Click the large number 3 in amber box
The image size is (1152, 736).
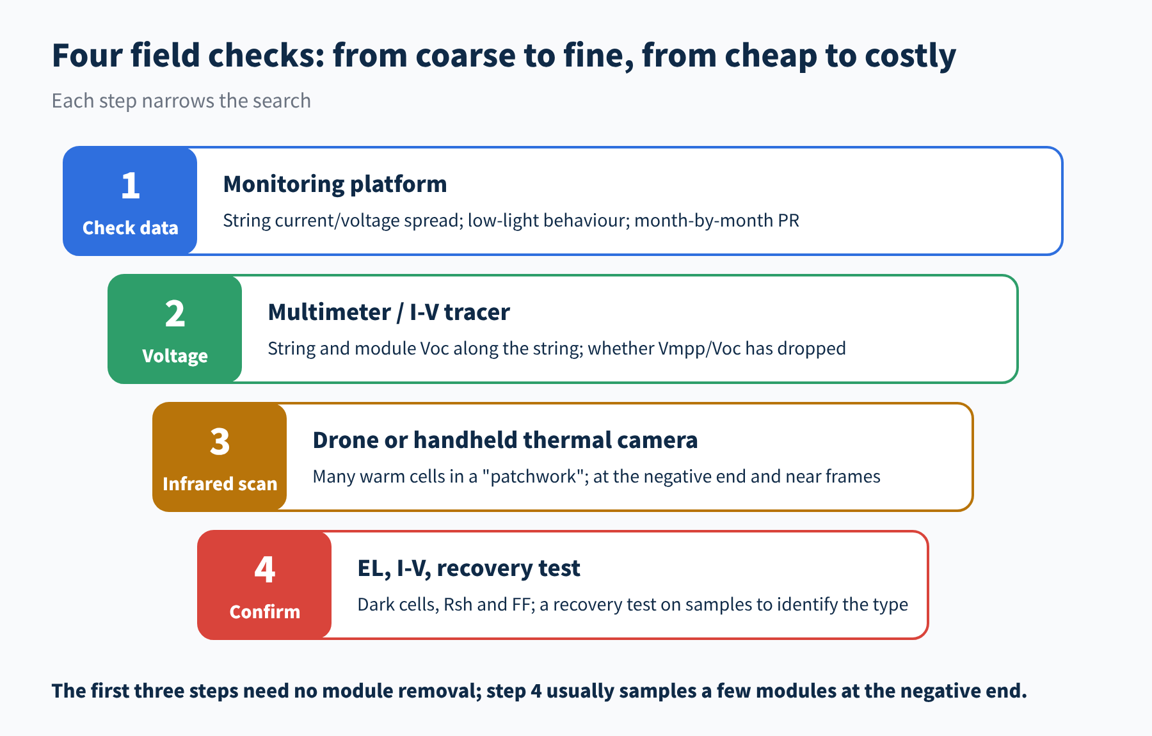(x=220, y=442)
